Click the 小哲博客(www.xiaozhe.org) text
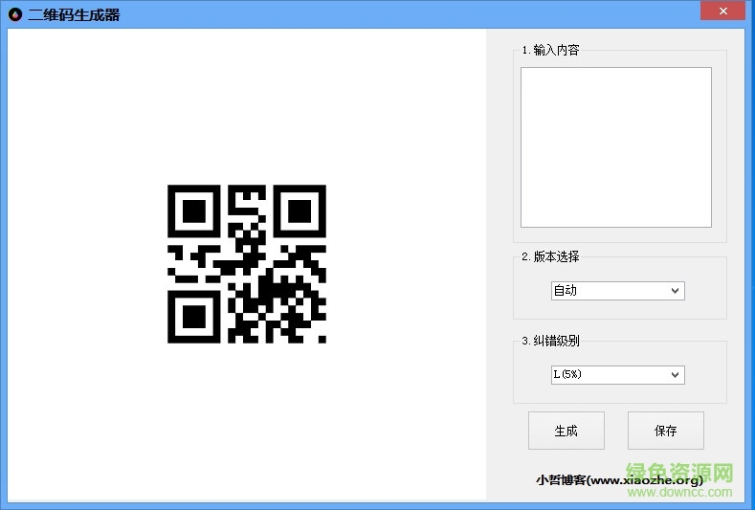 (x=620, y=479)
